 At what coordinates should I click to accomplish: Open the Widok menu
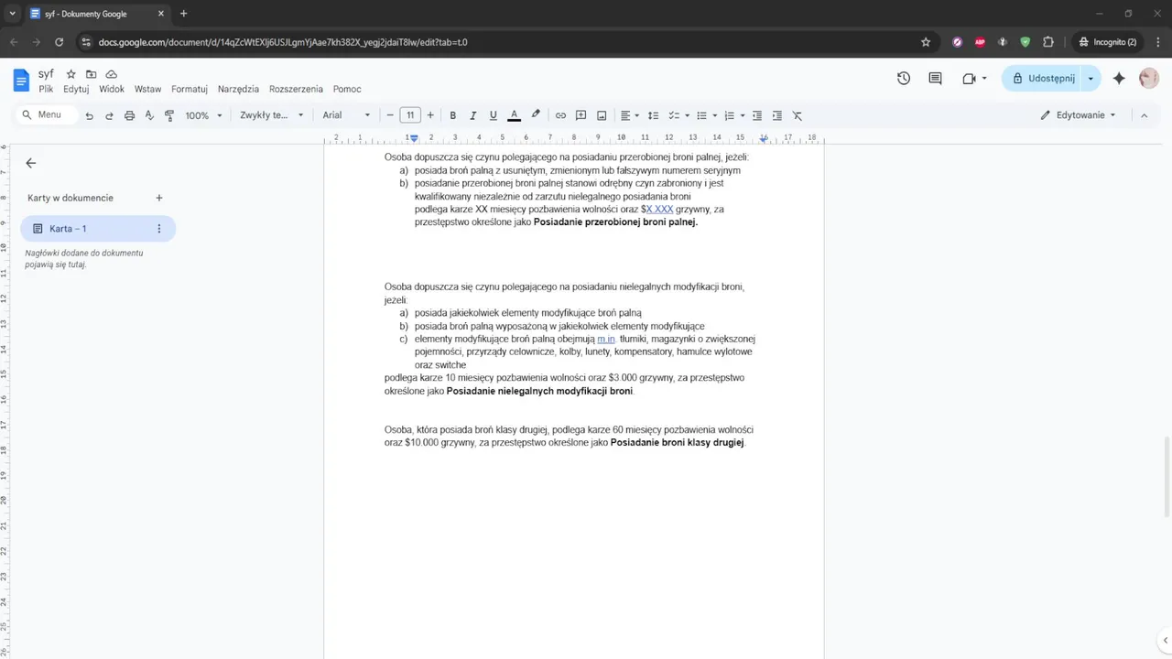(112, 89)
